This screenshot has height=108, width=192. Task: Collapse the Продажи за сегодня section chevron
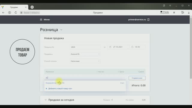[46, 100]
